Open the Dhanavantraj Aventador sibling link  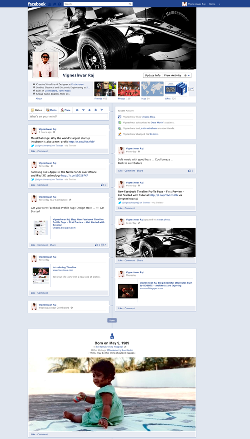pyautogui.click(x=120, y=350)
